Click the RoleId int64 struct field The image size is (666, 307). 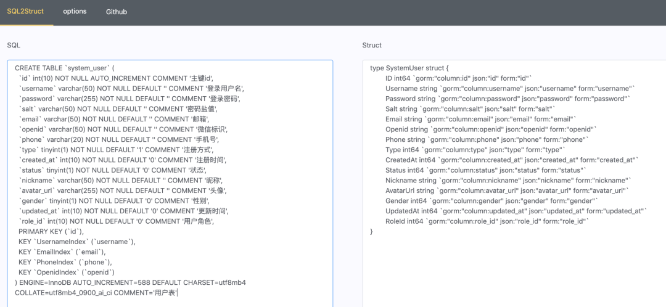[x=488, y=221]
